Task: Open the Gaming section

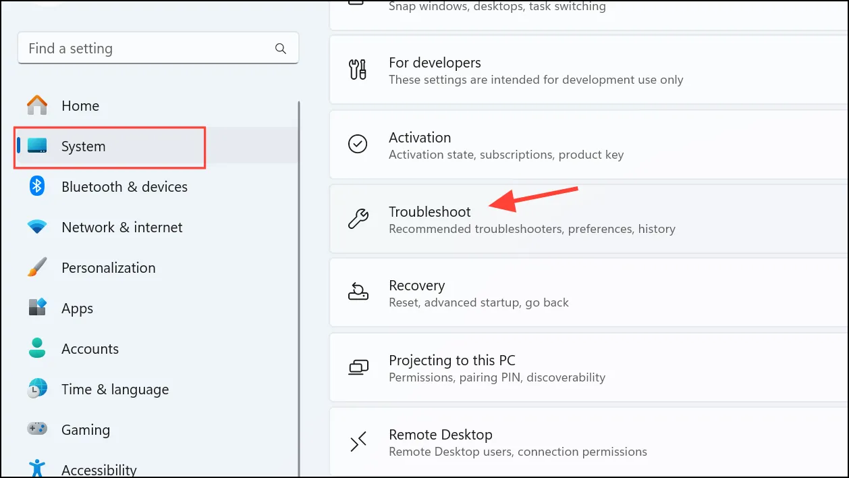Action: coord(157,429)
